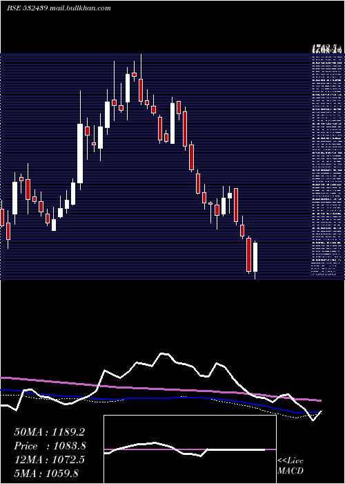Click inside the MACD inset chart box

coord(190,449)
